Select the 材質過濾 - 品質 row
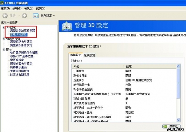Screen dimensions: 186x132 [124, 112]
